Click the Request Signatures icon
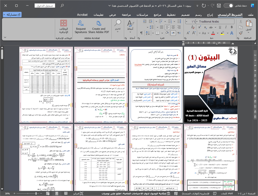 click(81, 26)
